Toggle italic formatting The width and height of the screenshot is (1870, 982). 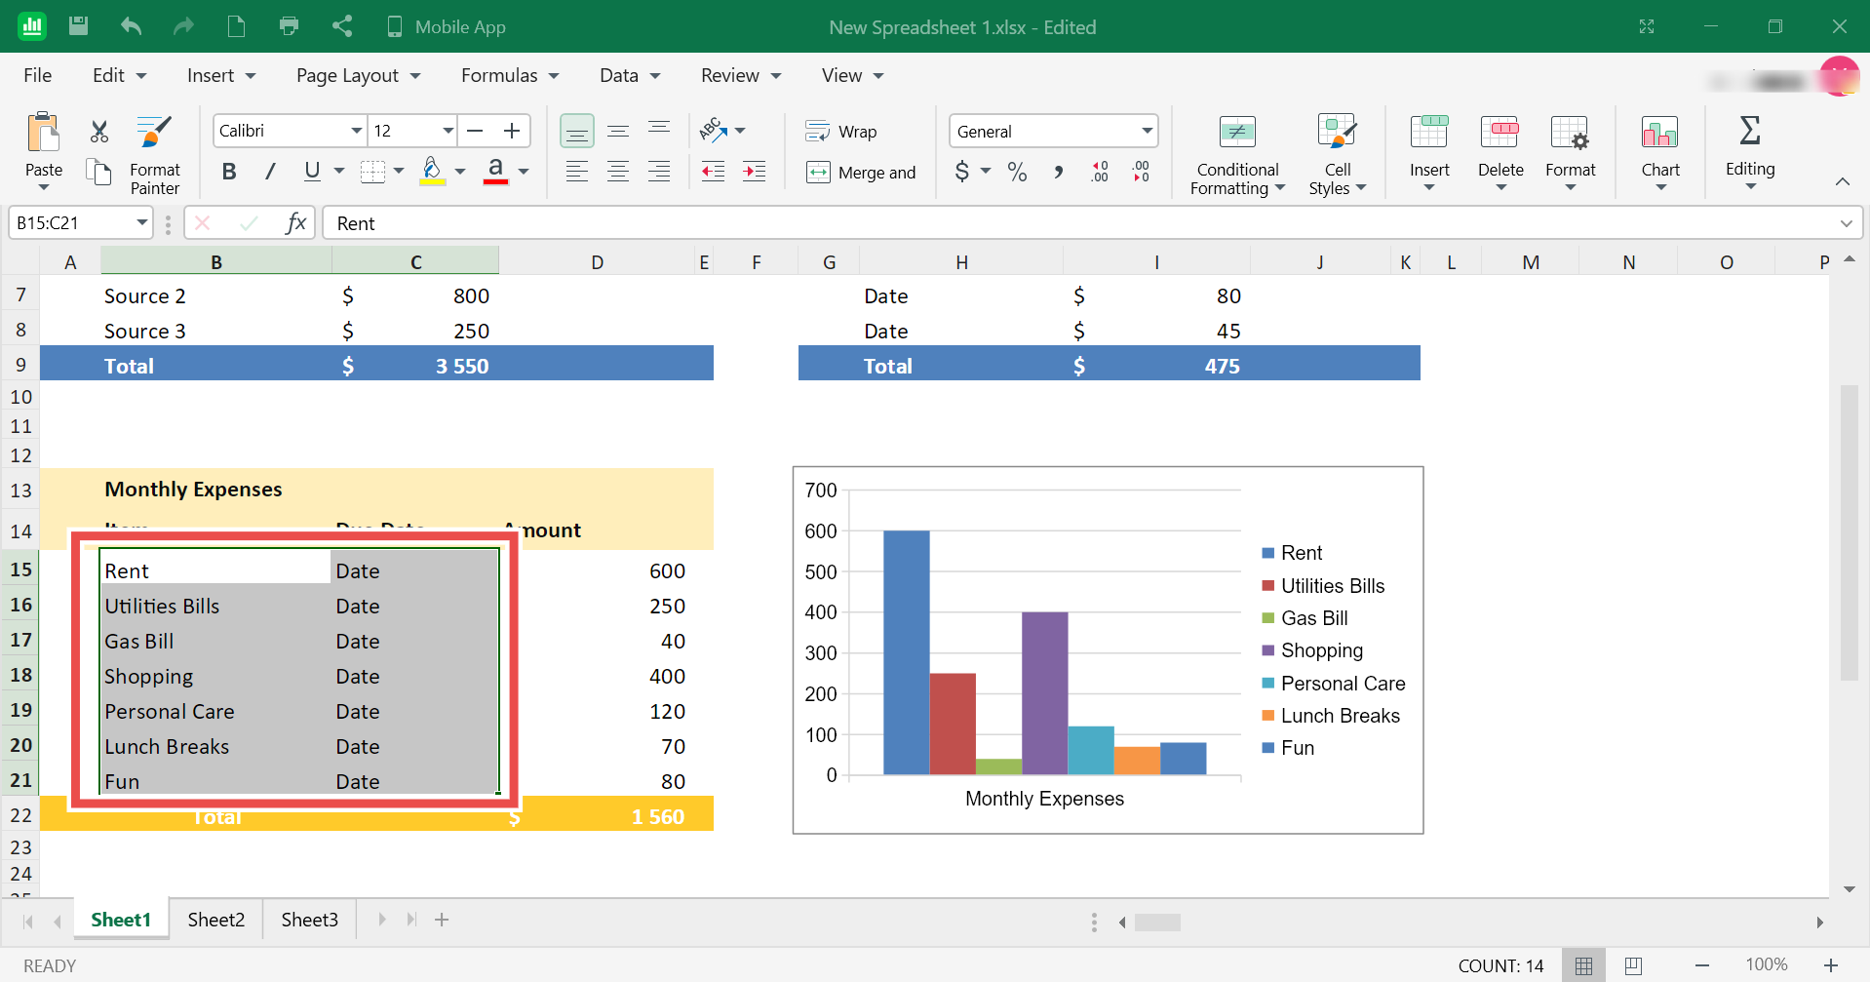point(270,173)
